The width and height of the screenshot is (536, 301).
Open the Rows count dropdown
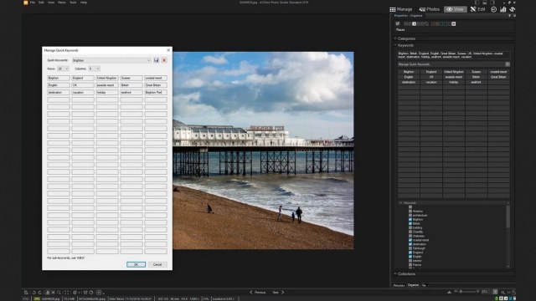[x=63, y=69]
